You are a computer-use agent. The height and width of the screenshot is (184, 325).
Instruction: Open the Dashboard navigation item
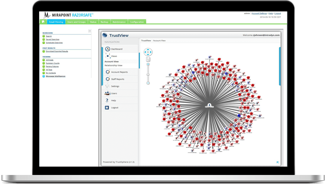tap(121, 49)
